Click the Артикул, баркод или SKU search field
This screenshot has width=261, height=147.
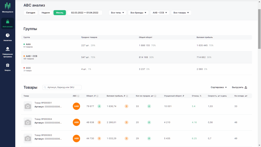point(62,87)
